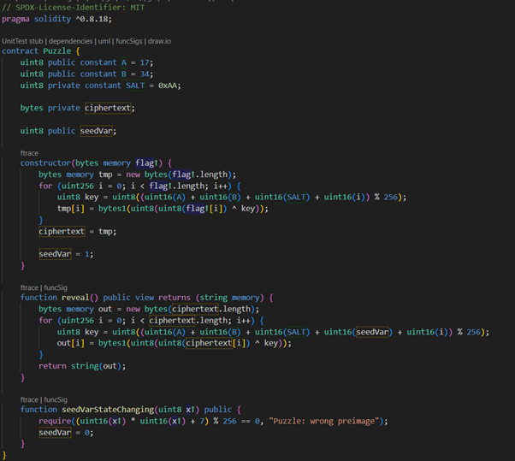Click the value '0xAA' of SALT

(168, 86)
